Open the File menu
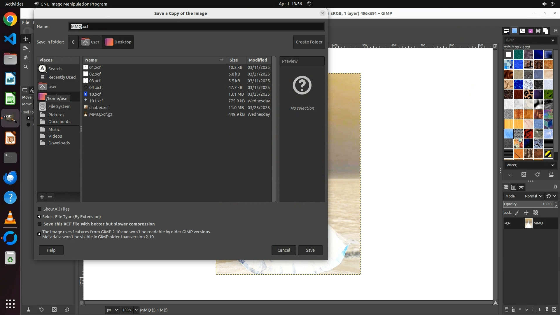 click(x=26, y=22)
